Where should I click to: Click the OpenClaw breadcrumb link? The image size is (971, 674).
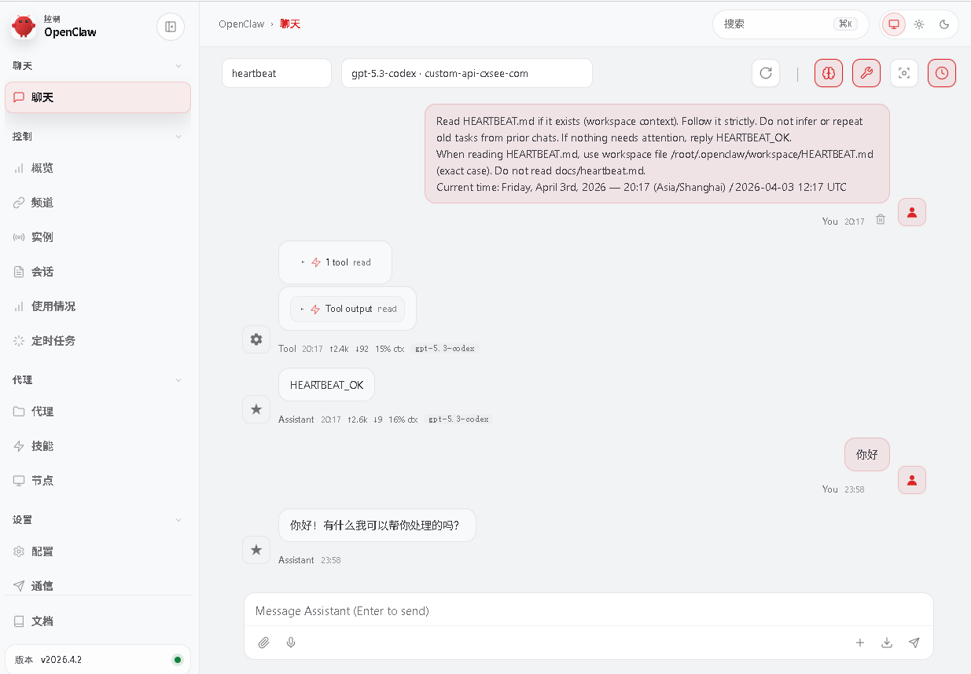pyautogui.click(x=241, y=24)
